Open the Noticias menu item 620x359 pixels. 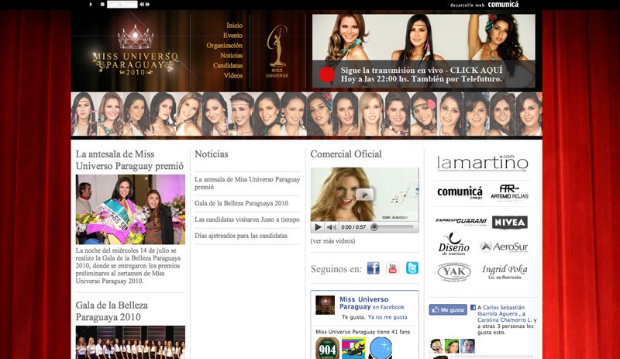[231, 55]
